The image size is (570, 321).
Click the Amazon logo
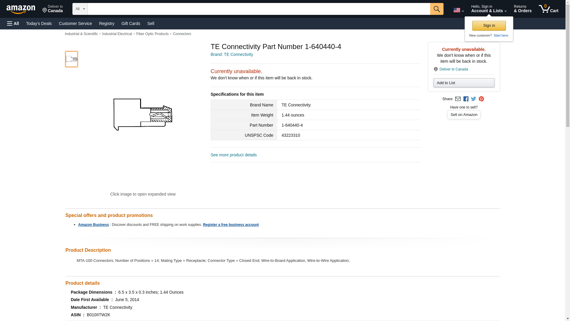[21, 9]
